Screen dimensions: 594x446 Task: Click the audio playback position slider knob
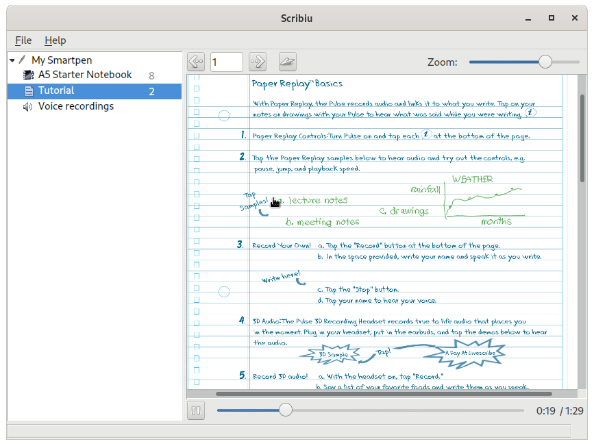click(x=286, y=410)
